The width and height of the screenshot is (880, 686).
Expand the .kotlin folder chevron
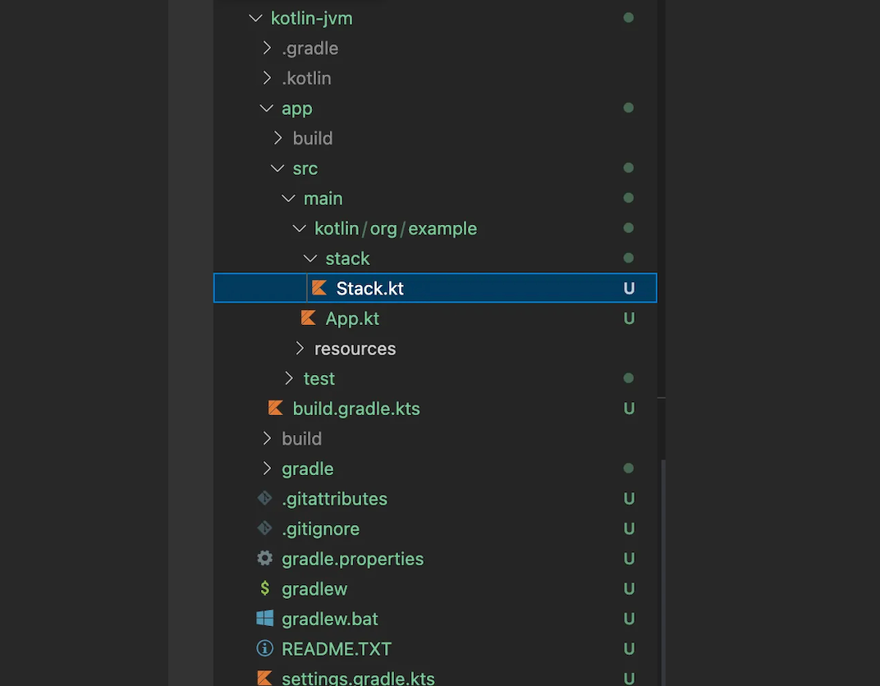(x=267, y=78)
